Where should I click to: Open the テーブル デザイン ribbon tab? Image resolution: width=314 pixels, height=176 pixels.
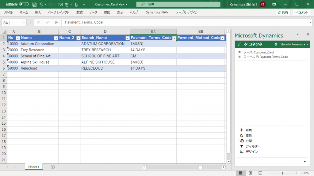point(187,12)
